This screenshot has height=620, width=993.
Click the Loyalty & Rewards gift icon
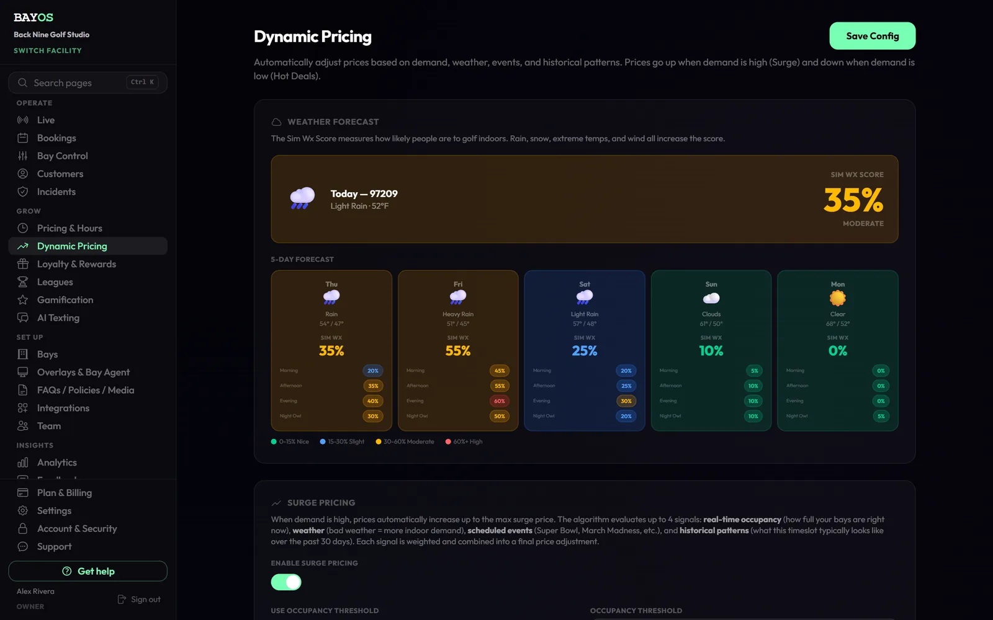click(x=23, y=264)
